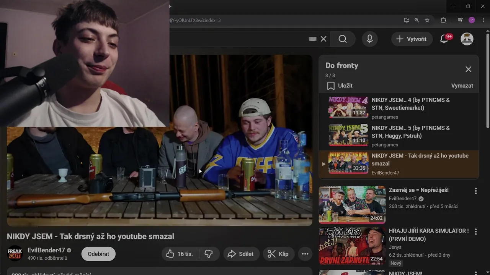Save the queue with the Uložit bookmark
Image resolution: width=490 pixels, height=275 pixels.
pos(340,86)
